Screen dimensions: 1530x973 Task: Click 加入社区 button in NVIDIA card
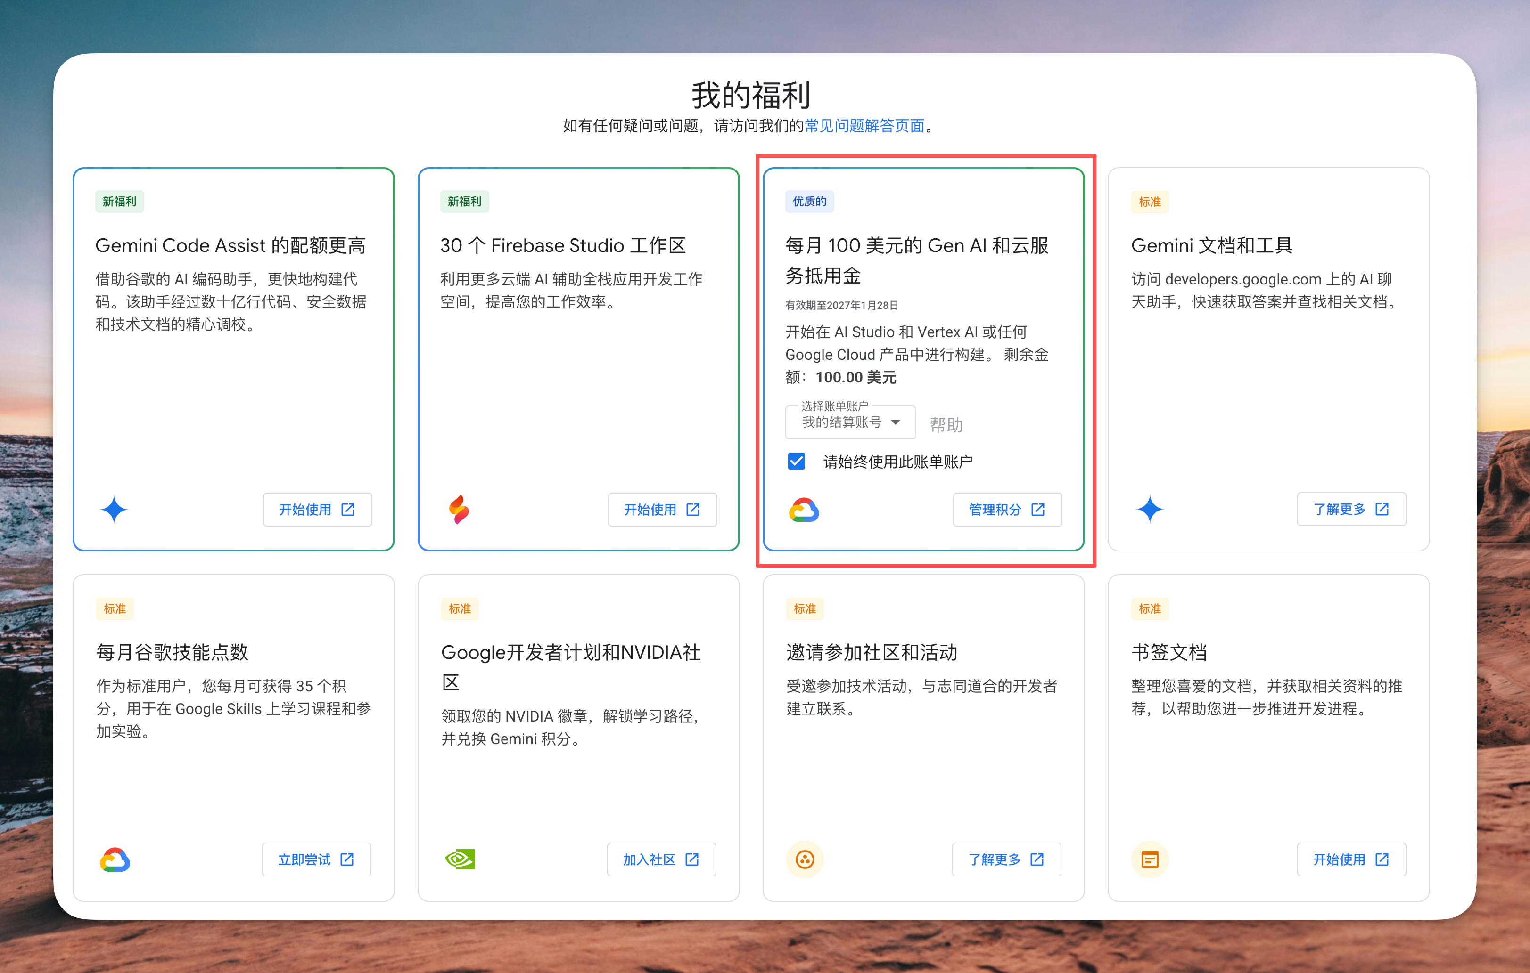[x=661, y=859]
